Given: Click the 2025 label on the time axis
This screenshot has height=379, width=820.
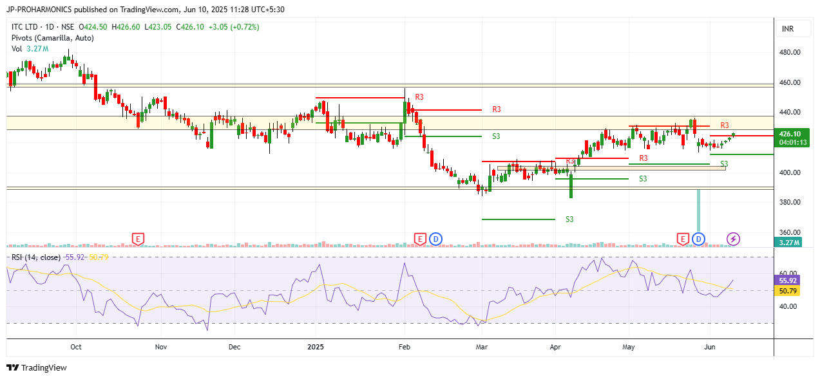Looking at the screenshot, I should pyautogui.click(x=316, y=347).
